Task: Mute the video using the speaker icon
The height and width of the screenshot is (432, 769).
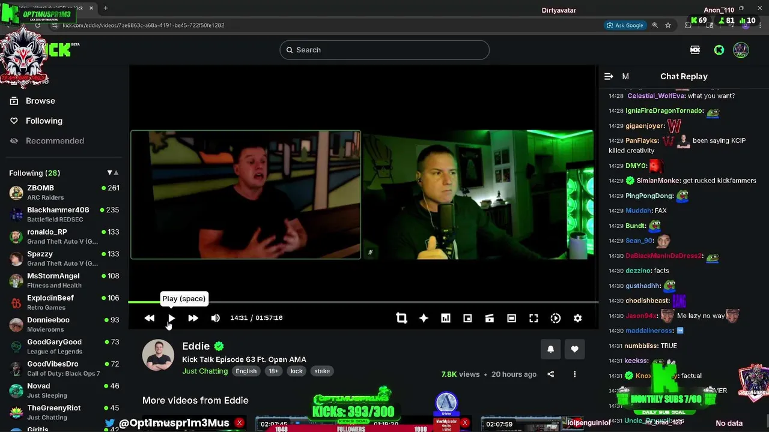Action: (x=215, y=318)
